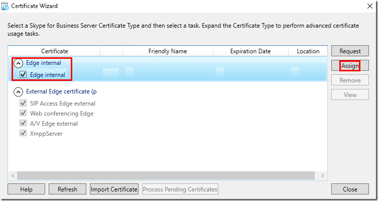Toggle the Edge internal checkbox
The image size is (378, 201).
23,74
